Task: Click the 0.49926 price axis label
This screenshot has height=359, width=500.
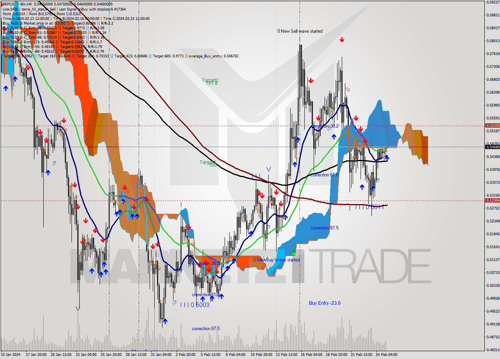Action: coord(493,299)
